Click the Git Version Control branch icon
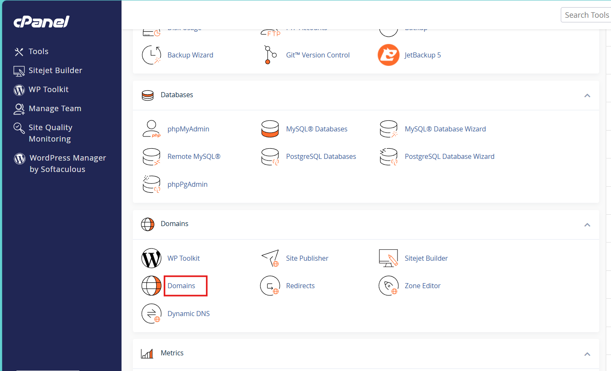 (270, 55)
